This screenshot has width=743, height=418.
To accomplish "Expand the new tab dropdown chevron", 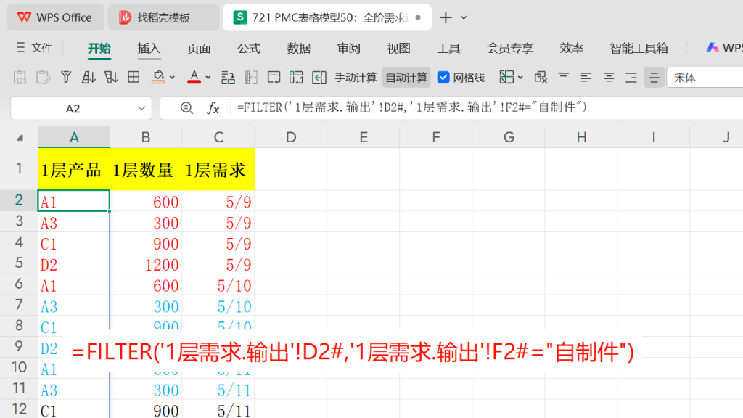I will 464,17.
